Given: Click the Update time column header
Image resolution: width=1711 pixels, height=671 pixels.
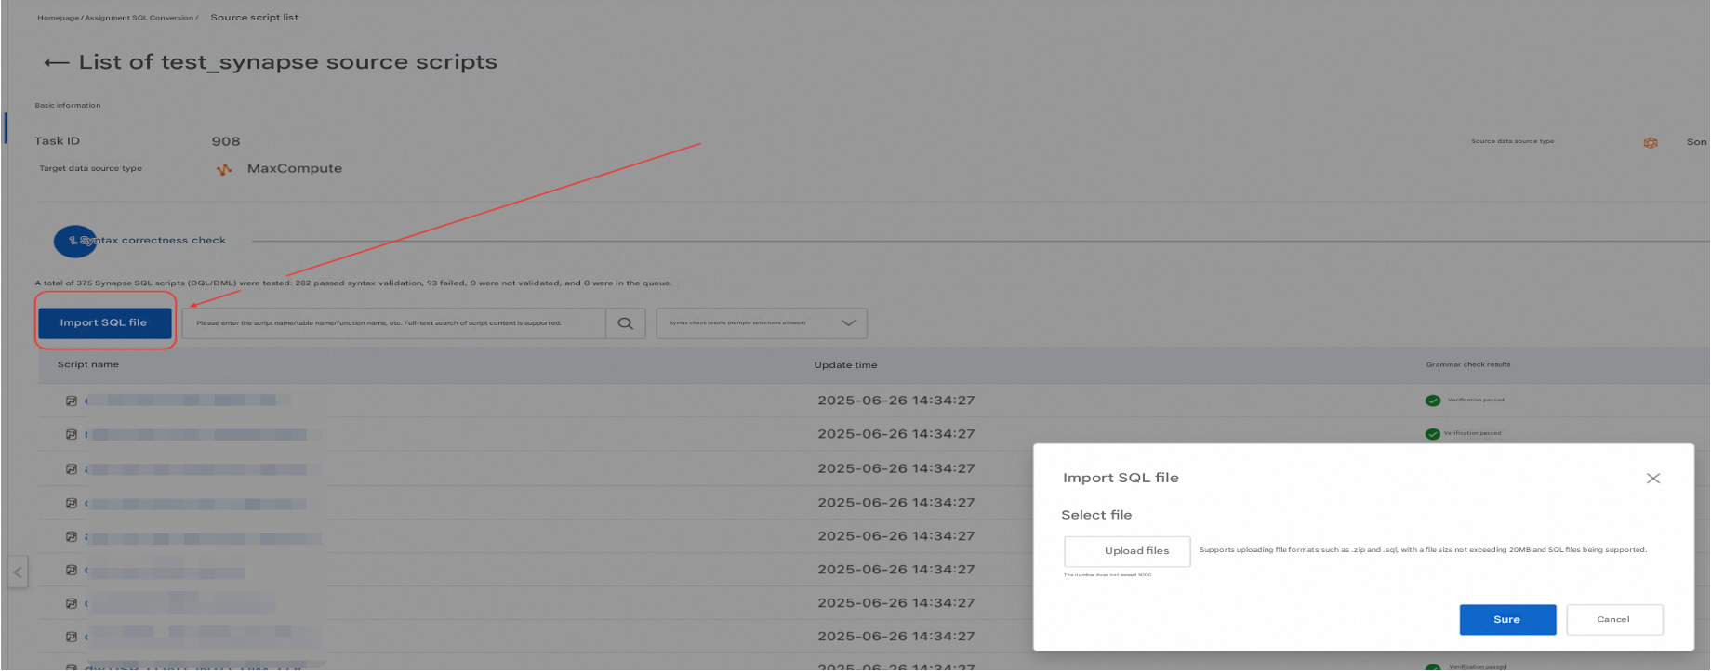Looking at the screenshot, I should click(x=845, y=365).
